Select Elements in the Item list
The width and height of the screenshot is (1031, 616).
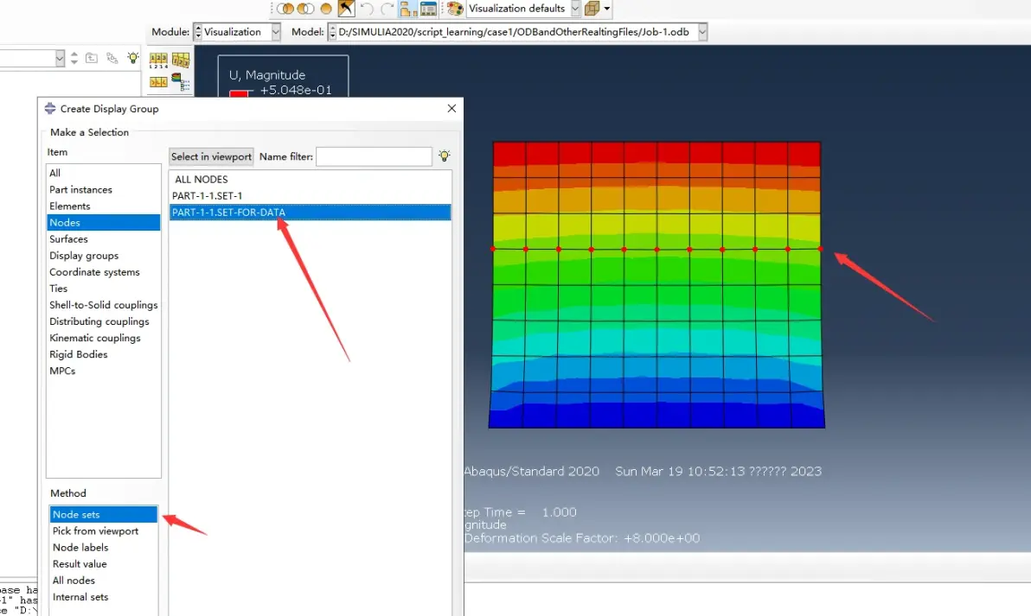point(70,206)
